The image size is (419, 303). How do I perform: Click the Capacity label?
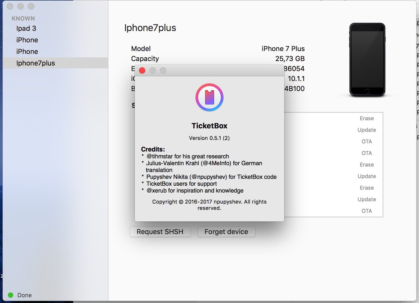(x=145, y=59)
